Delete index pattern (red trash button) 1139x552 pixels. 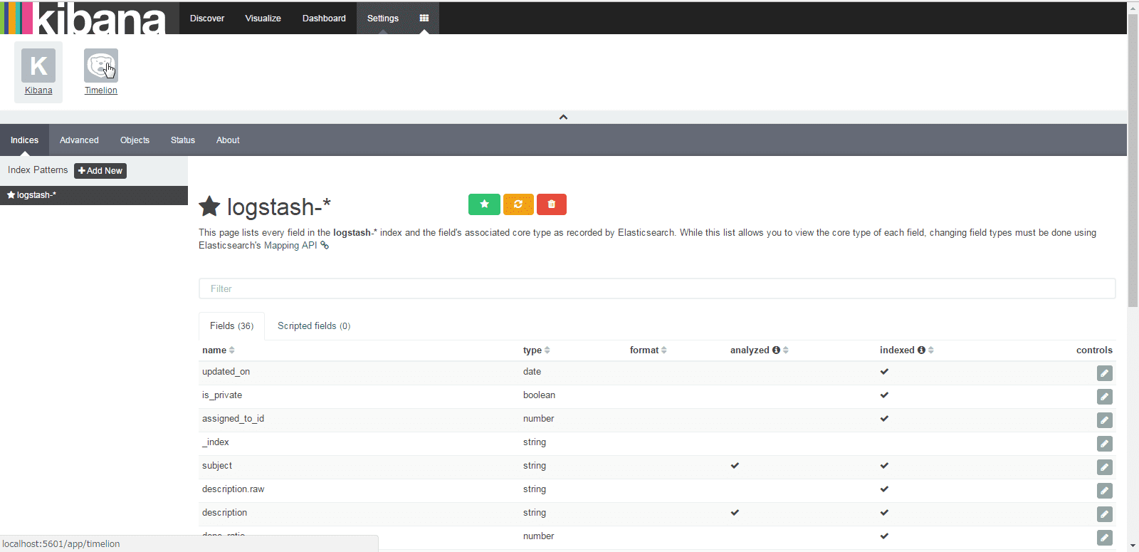pos(552,204)
